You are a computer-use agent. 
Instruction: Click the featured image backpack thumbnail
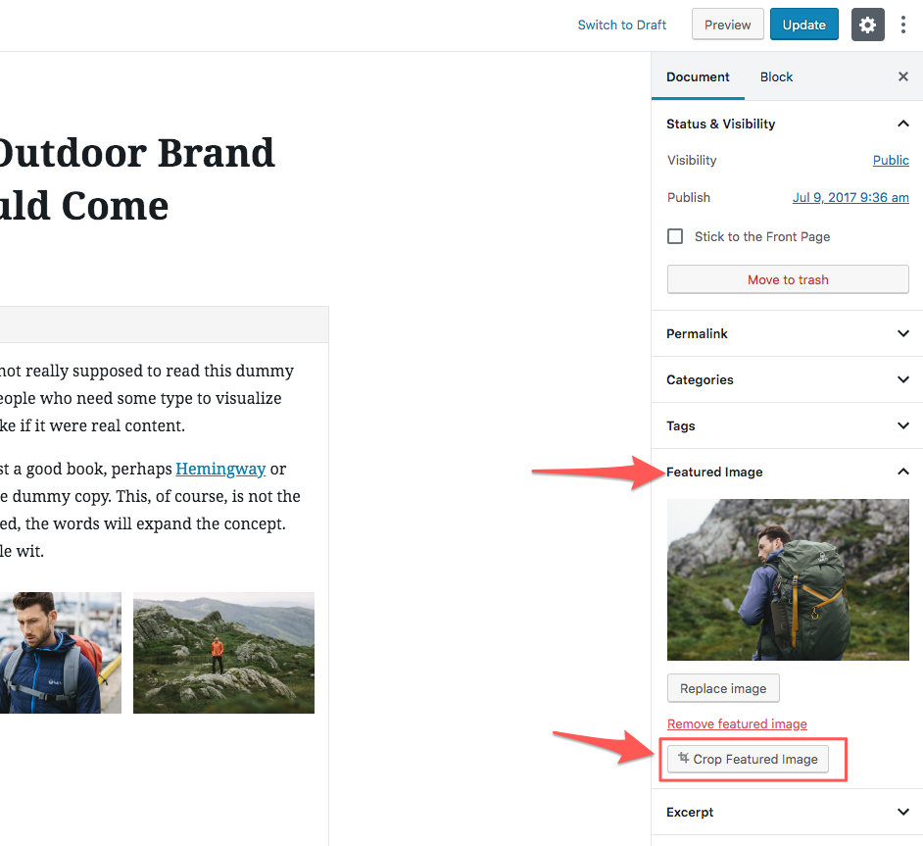pyautogui.click(x=788, y=579)
